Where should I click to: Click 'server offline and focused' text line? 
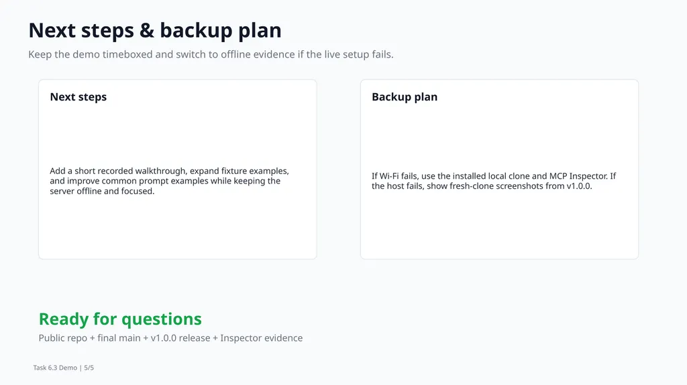102,191
